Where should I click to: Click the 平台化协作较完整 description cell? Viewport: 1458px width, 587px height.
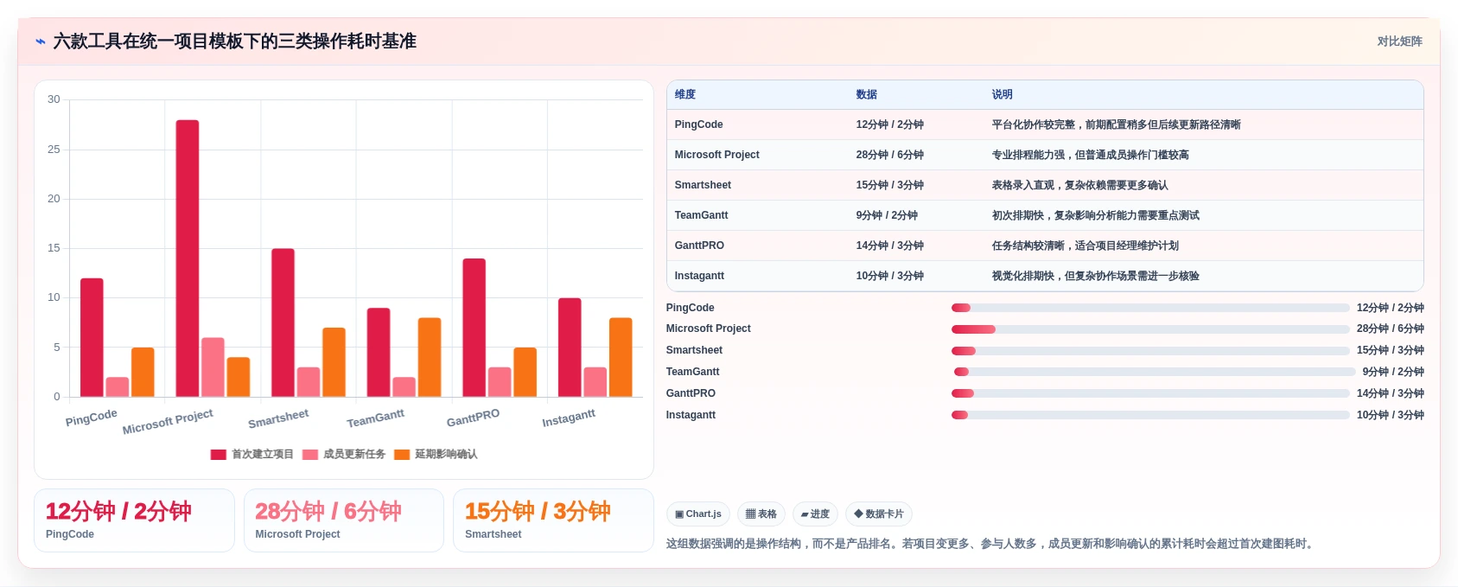point(1116,124)
